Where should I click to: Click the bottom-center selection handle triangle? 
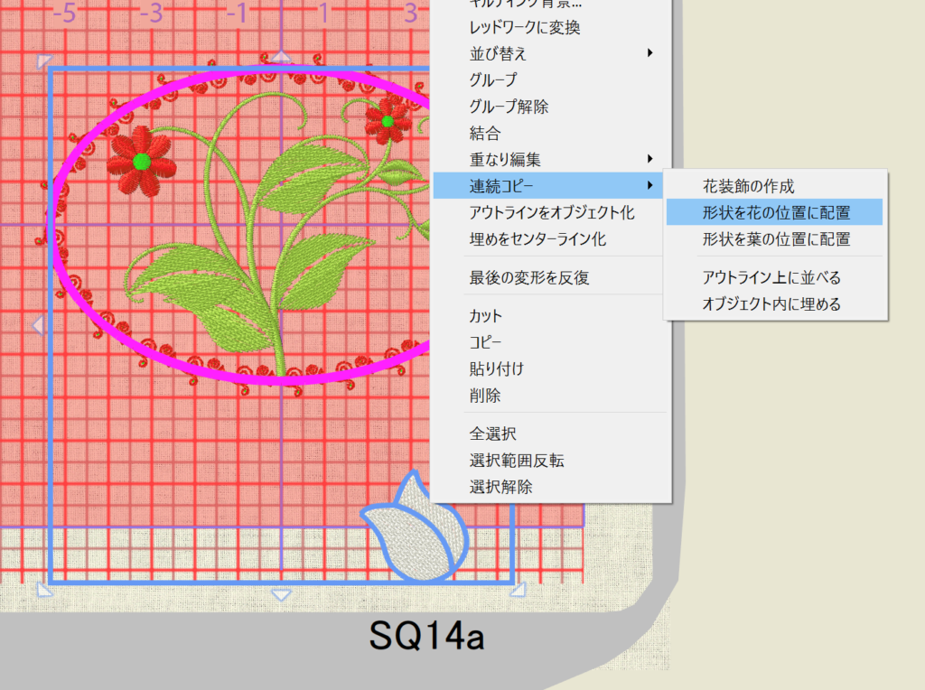point(282,594)
